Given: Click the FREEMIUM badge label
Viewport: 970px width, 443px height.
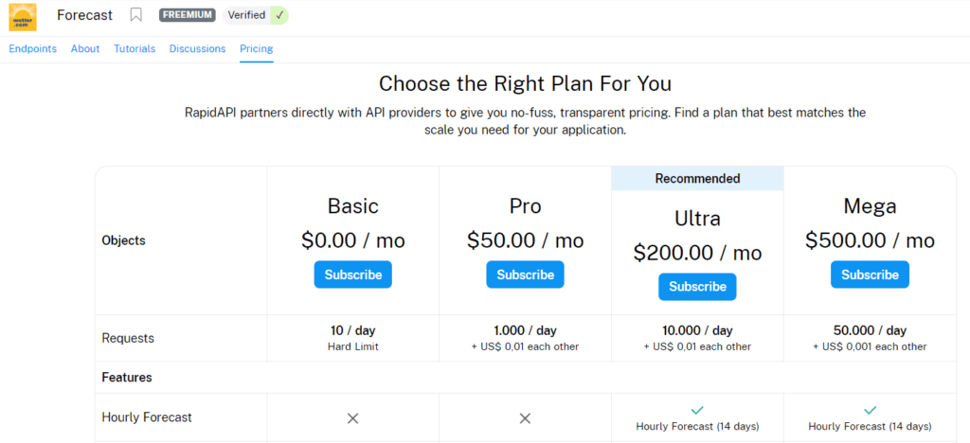Looking at the screenshot, I should tap(187, 15).
